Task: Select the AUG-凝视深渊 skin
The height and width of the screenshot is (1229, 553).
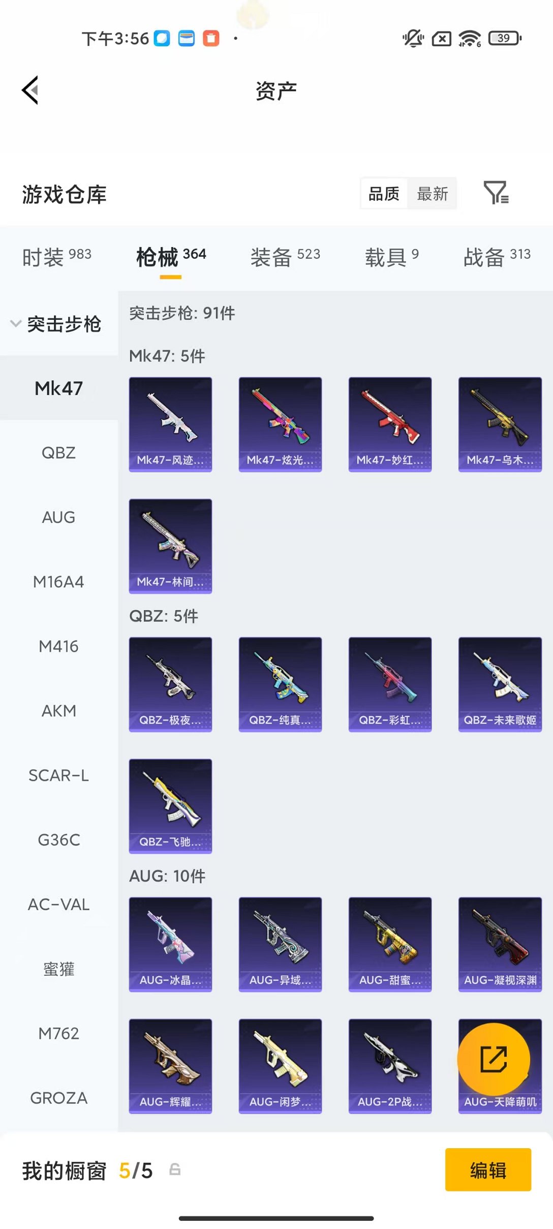Action: point(500,944)
